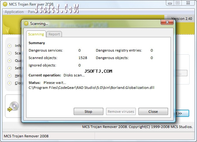The height and width of the screenshot is (142, 197).
Task: Click the Borland.Globalization.dll file path text
Action: pyautogui.click(x=91, y=88)
